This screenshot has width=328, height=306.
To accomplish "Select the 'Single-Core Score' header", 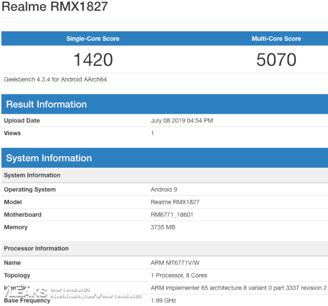I will pyautogui.click(x=93, y=39).
